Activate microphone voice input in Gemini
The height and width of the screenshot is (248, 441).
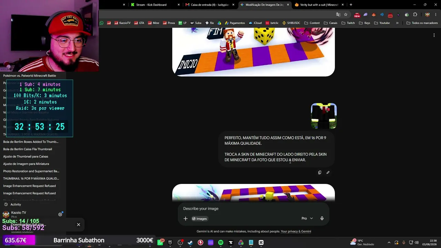(322, 218)
